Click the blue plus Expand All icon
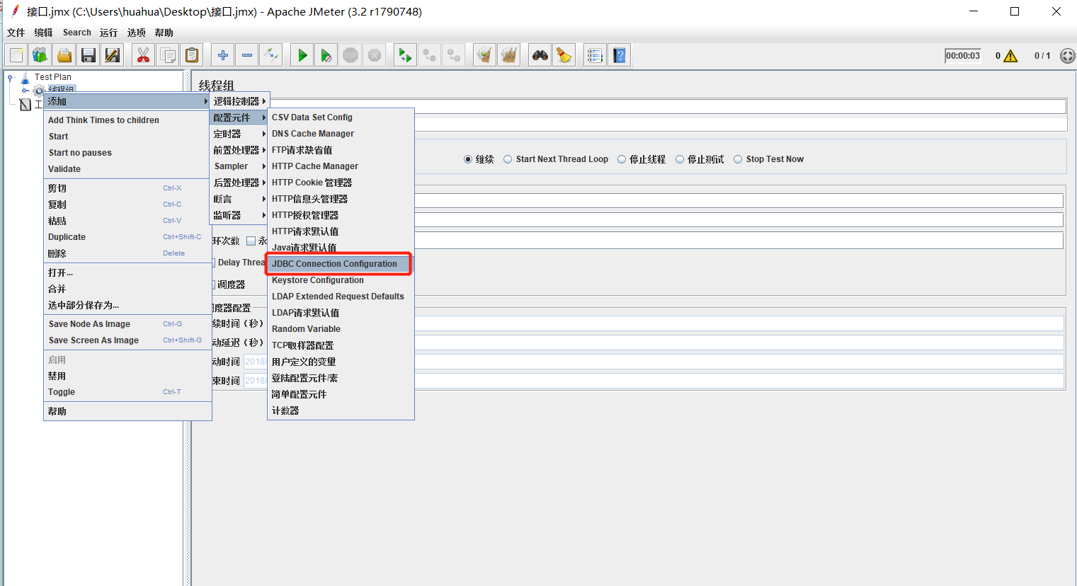Viewport: 1077px width, 586px height. [x=223, y=55]
